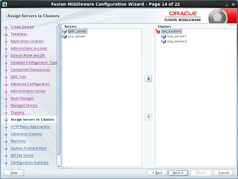This screenshot has width=238, height=179.
Task: Open the Machines step
Action: [18, 141]
